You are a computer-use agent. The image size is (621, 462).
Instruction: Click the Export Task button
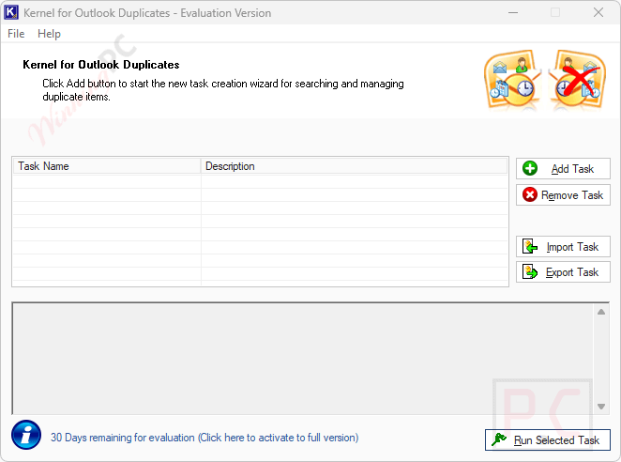[x=563, y=272]
